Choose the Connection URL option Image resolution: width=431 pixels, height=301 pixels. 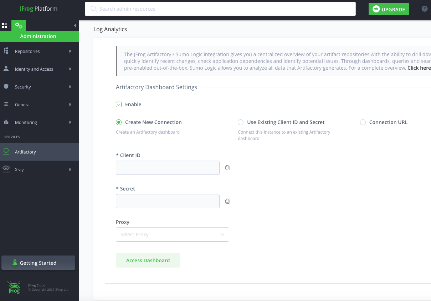tap(363, 122)
